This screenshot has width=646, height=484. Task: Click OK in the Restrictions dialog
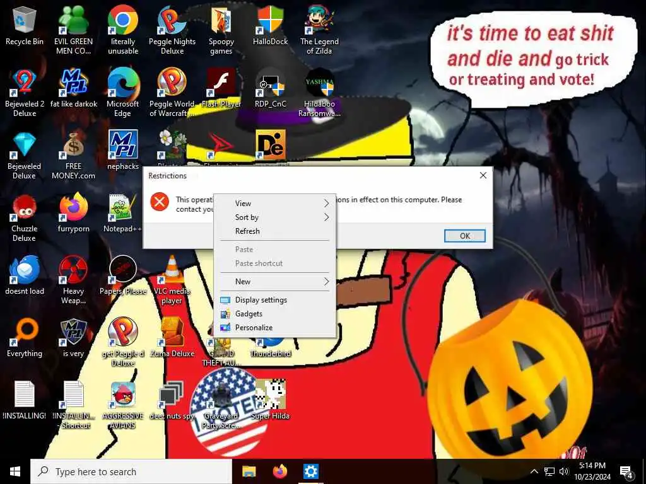(x=465, y=236)
